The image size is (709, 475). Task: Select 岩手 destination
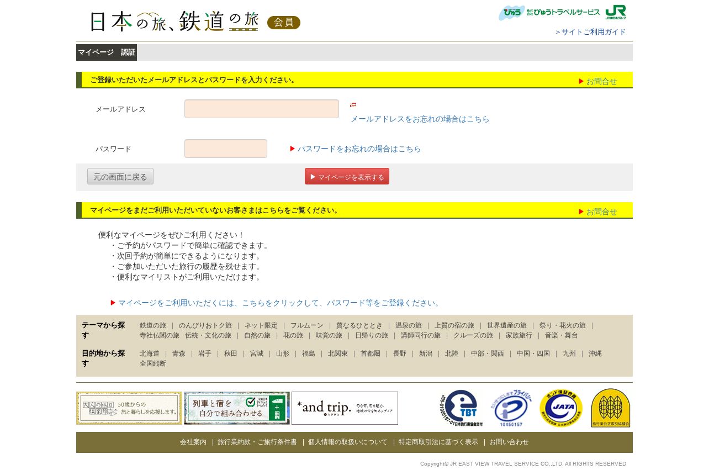coord(205,353)
